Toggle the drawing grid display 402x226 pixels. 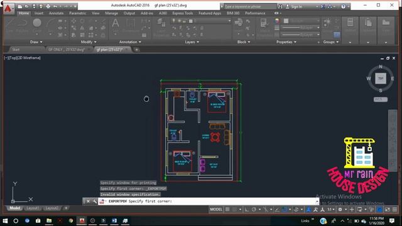(227, 210)
